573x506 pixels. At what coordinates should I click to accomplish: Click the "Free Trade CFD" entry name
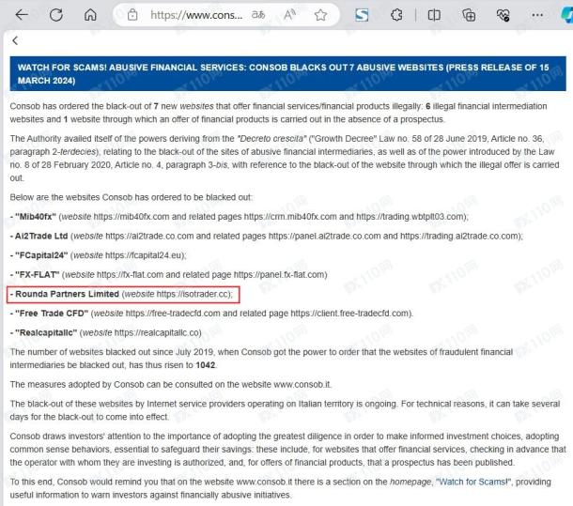click(52, 314)
